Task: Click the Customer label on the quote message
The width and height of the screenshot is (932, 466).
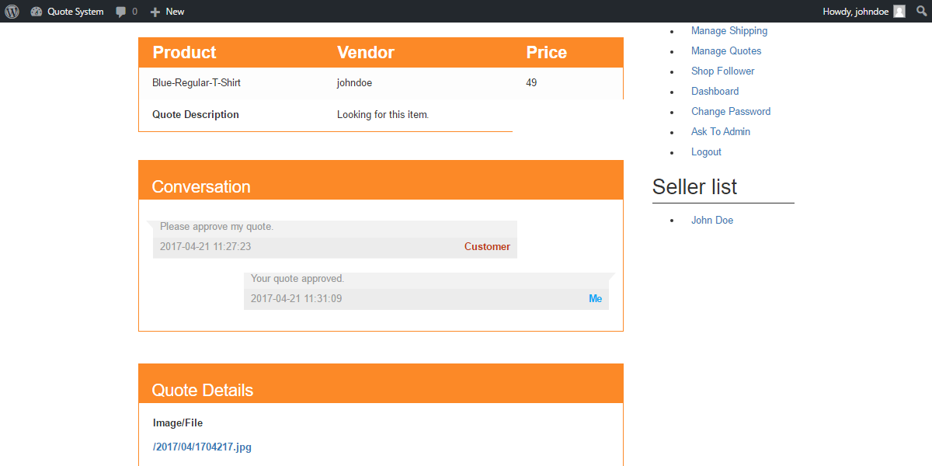Action: point(487,246)
